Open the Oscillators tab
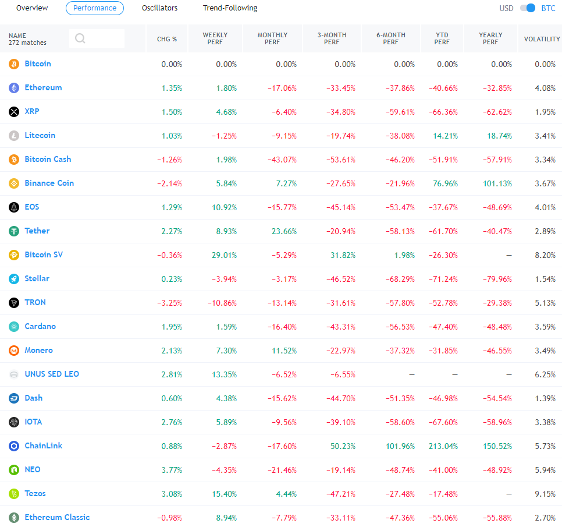The image size is (562, 527). tap(159, 8)
